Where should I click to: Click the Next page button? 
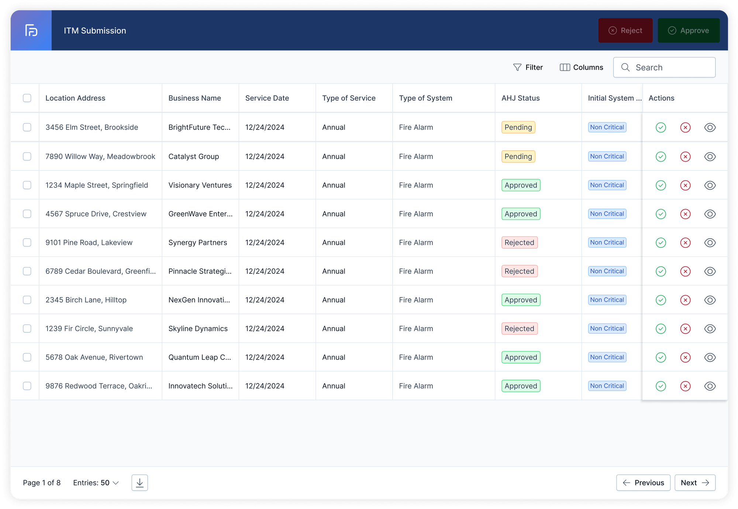tap(694, 483)
